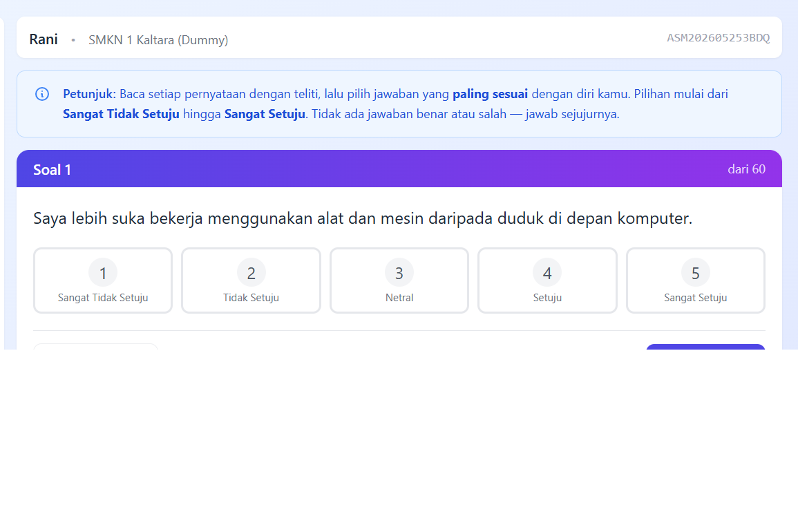Click the info icon beside Petunjuk

(42, 94)
